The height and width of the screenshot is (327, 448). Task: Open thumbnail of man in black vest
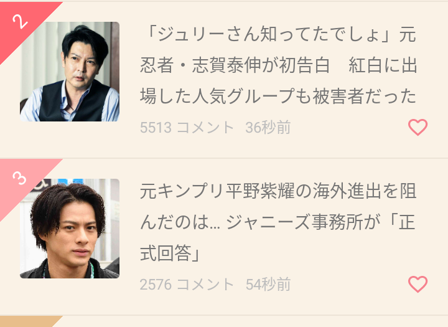[x=70, y=72]
